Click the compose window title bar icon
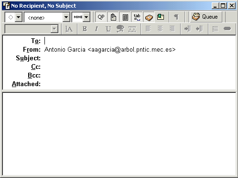This screenshot has width=238, height=178. pos(7,6)
